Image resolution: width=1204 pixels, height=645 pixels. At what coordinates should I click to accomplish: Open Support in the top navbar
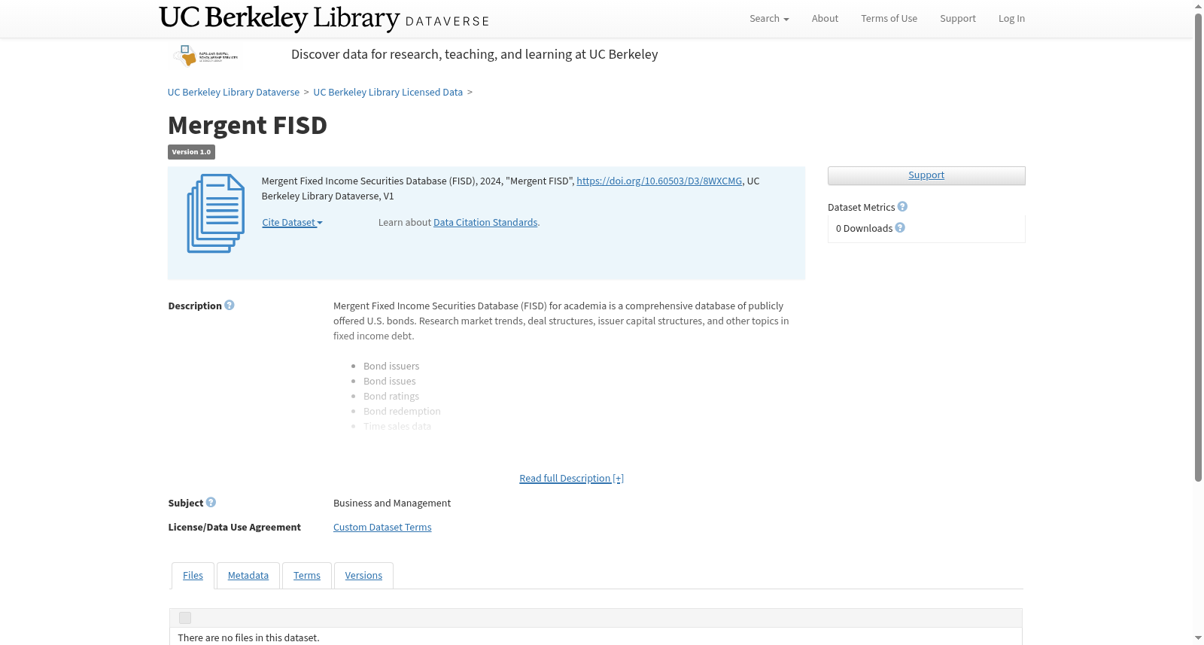957,19
